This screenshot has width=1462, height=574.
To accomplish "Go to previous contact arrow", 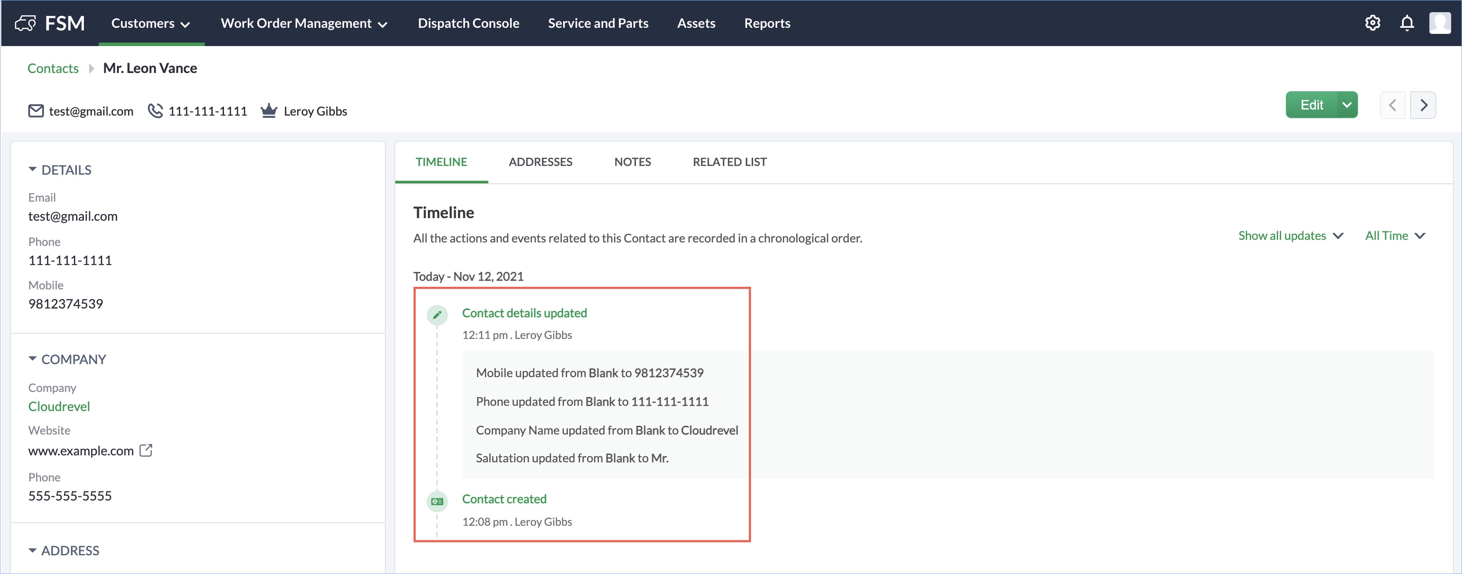I will (x=1392, y=106).
